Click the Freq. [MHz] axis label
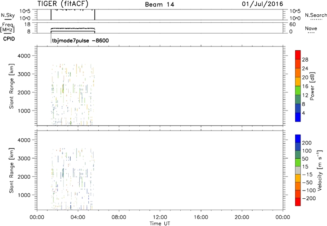Viewport: 327px width, 226px height. pos(8,27)
